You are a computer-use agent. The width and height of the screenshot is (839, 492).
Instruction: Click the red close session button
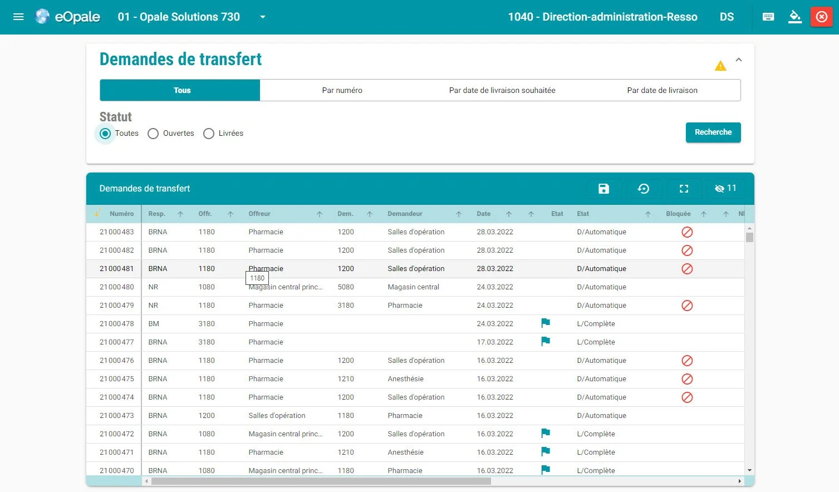pos(822,17)
